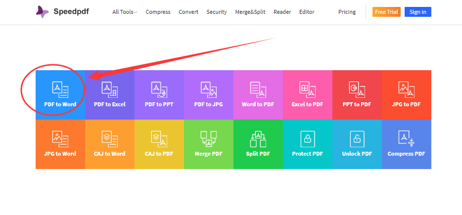Open the JPG to Word tile
Screen dimensions: 462x215
(60, 144)
